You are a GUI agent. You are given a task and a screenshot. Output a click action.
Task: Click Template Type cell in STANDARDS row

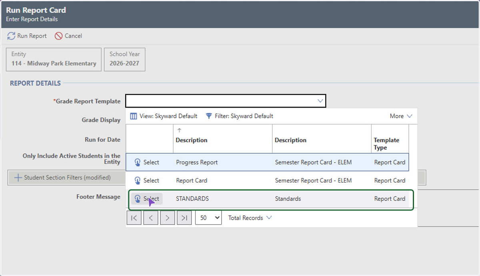pos(390,199)
